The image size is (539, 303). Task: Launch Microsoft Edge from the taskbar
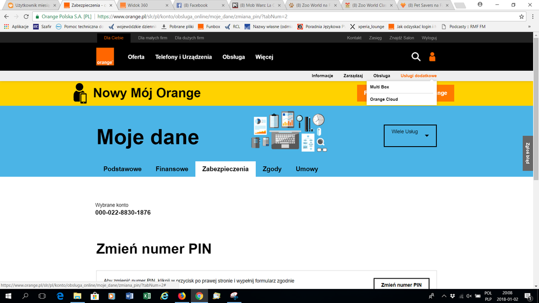[x=60, y=296]
